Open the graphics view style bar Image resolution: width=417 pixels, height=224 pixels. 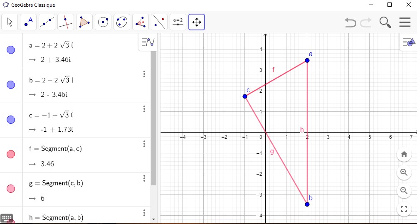pos(409,42)
